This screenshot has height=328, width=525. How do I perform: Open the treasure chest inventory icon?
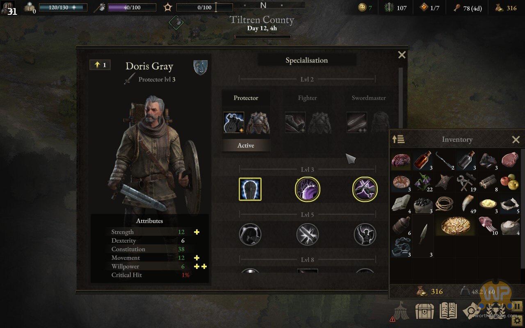pos(425,311)
